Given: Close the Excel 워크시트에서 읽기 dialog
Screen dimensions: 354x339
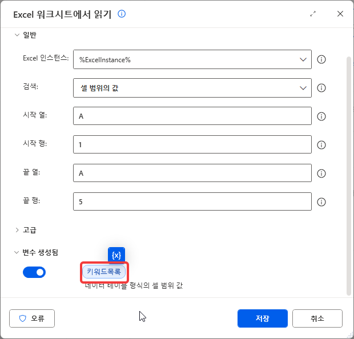Looking at the screenshot, I should 340,14.
